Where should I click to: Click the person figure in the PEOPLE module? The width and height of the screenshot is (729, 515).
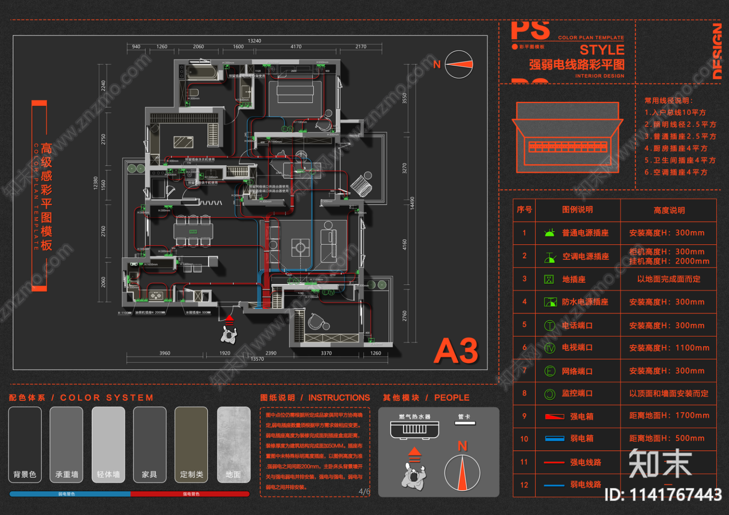pyautogui.click(x=413, y=477)
